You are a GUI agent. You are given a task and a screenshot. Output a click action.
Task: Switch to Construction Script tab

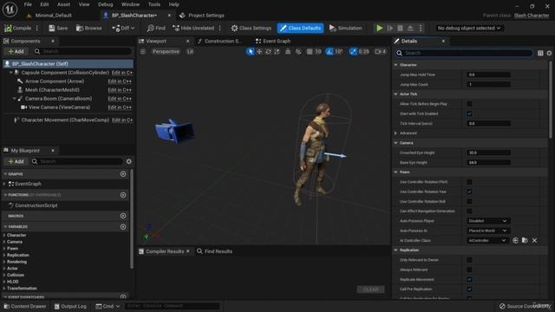[220, 41]
